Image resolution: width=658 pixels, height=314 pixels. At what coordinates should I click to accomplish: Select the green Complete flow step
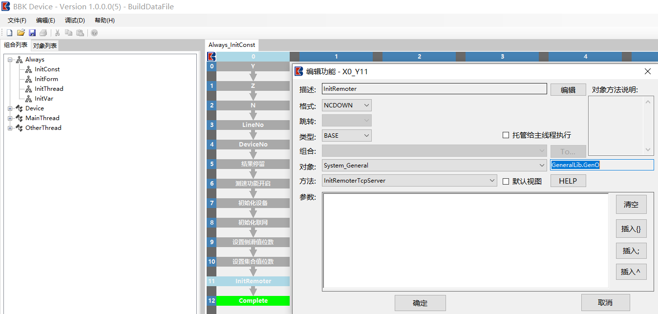click(x=253, y=301)
